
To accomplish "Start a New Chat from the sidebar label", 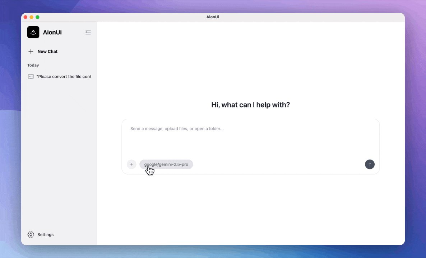I will pos(47,52).
